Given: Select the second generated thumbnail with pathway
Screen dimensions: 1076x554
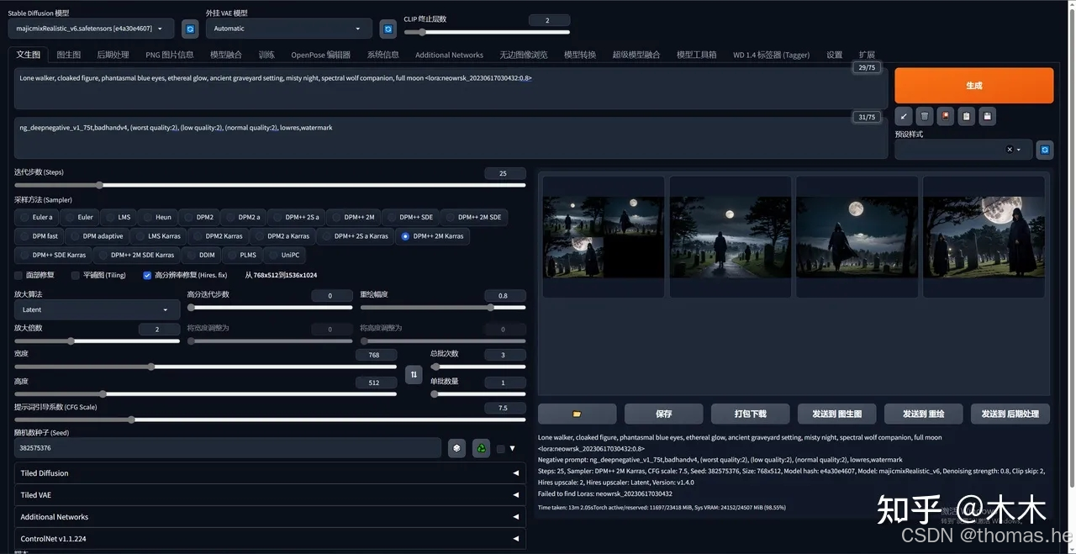Looking at the screenshot, I should [730, 236].
